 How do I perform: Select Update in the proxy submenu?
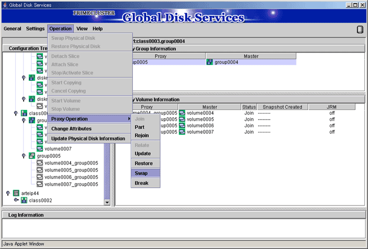point(146,153)
